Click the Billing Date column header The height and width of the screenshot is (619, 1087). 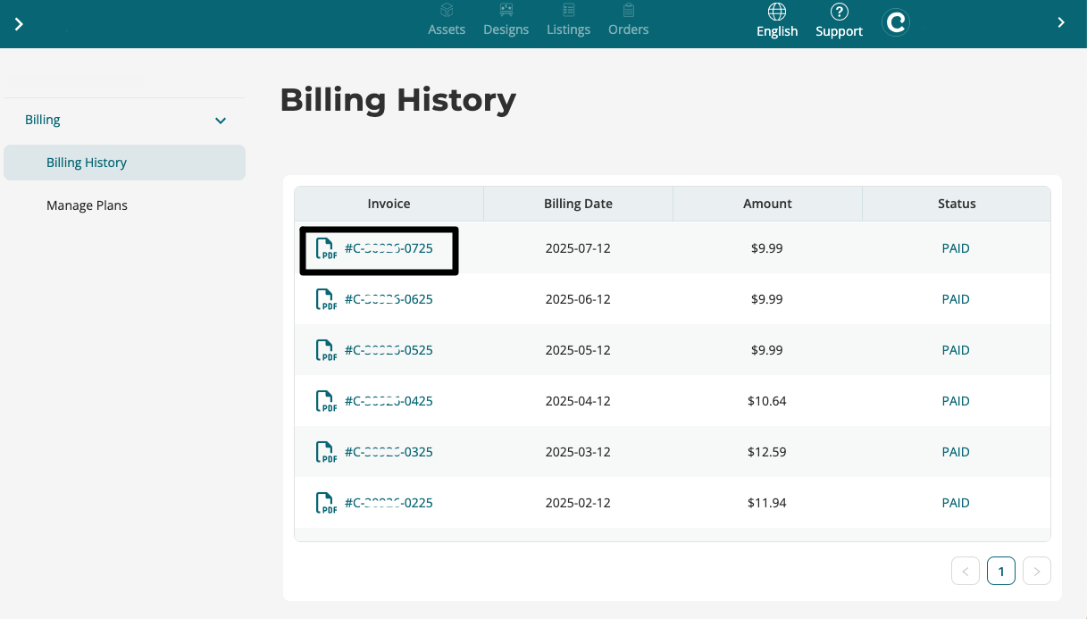pyautogui.click(x=578, y=204)
